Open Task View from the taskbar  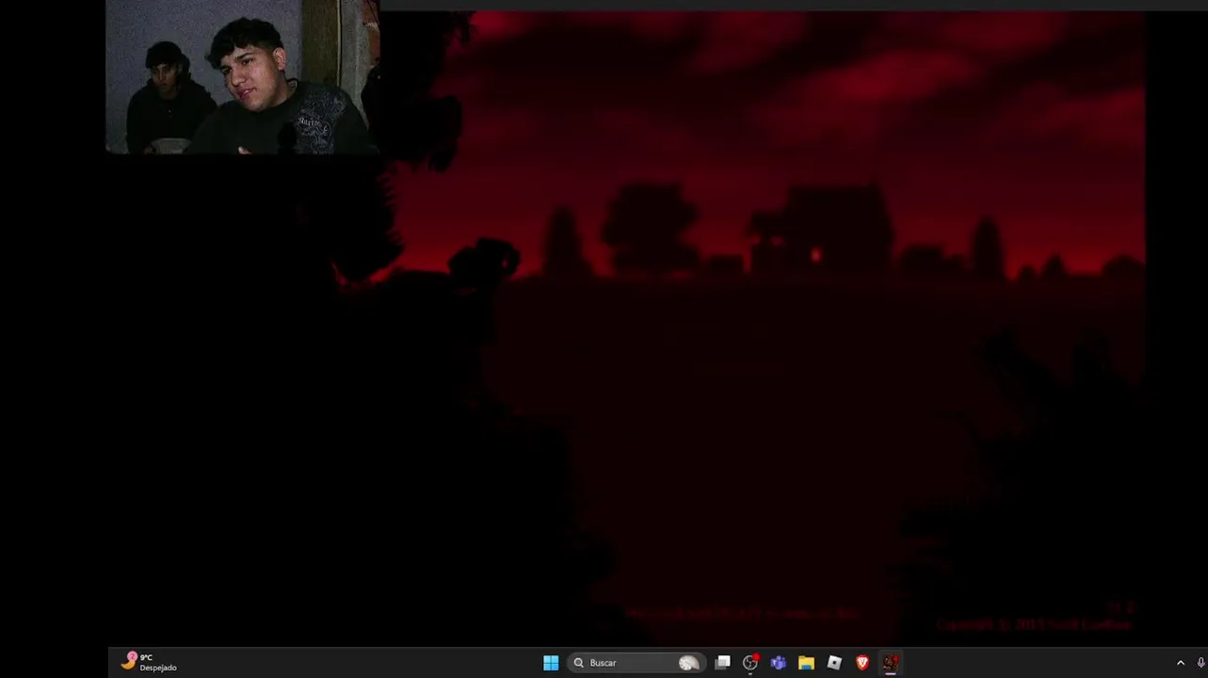[x=722, y=663]
